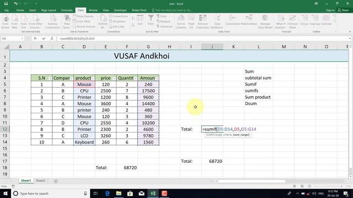Open the product column filter dropdown
The height and width of the screenshot is (198, 353).
click(x=93, y=79)
